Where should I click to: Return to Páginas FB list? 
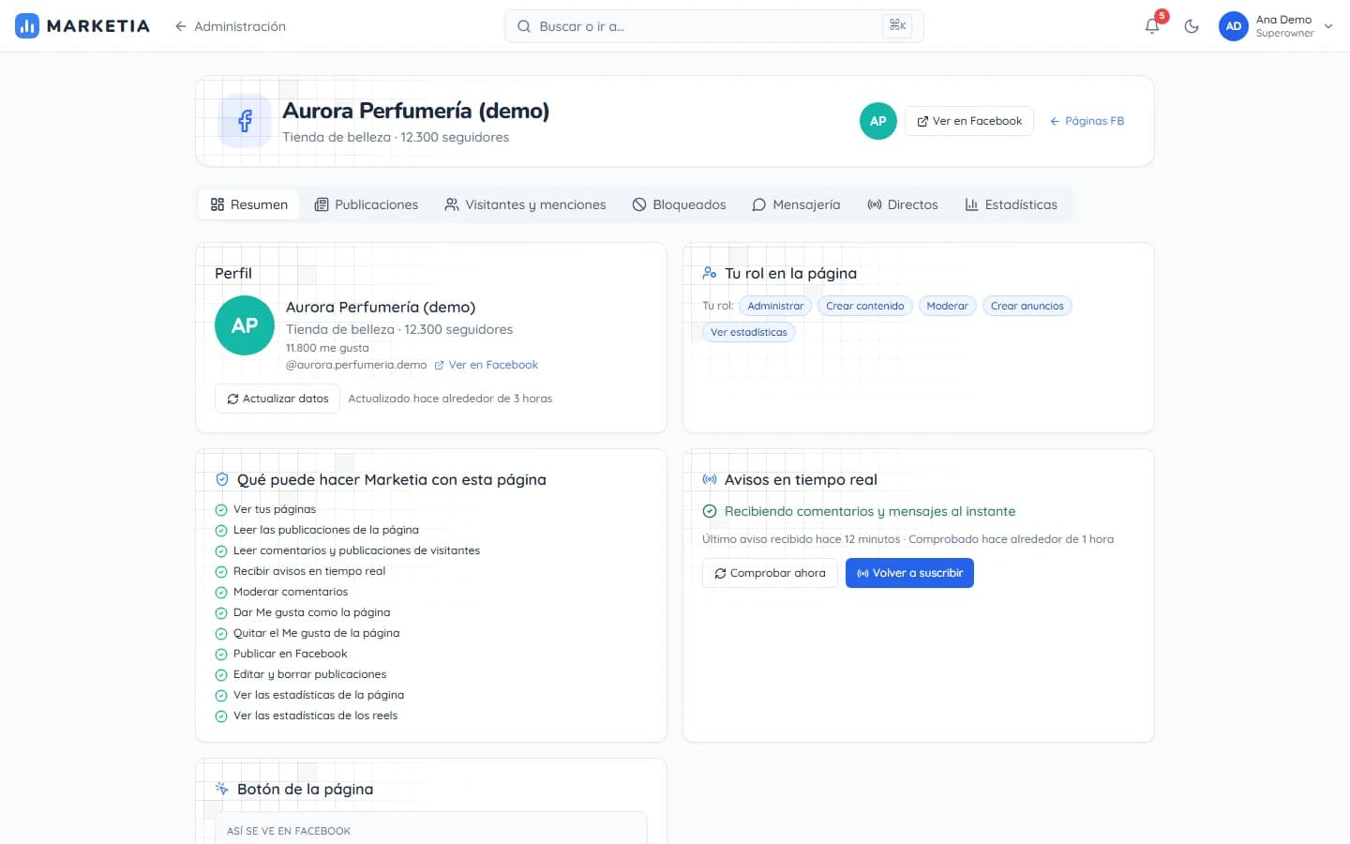click(1087, 121)
